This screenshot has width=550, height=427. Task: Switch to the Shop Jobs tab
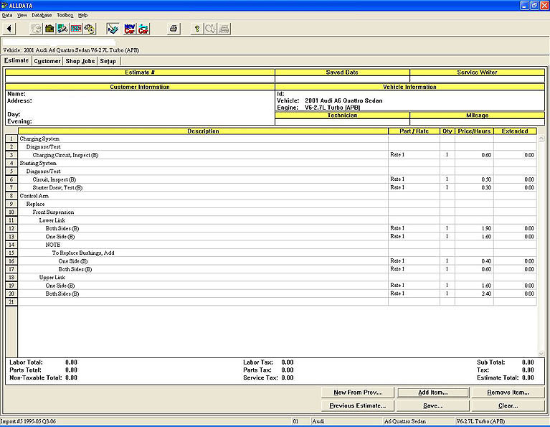(80, 61)
